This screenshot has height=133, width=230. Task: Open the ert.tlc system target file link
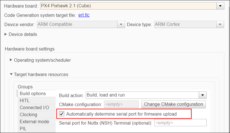tap(84, 15)
